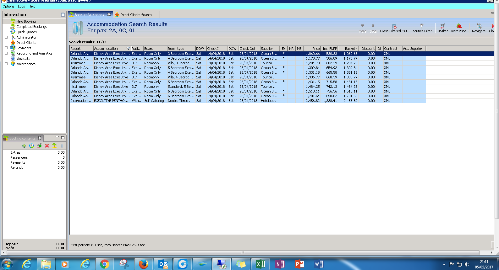Open New Booking in the Interactive tree
Image resolution: width=499 pixels, height=270 pixels.
[x=26, y=21]
